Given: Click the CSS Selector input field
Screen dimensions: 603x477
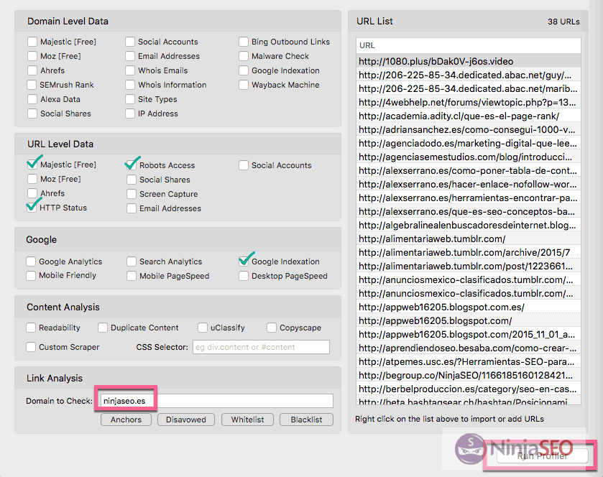Looking at the screenshot, I should pos(259,347).
